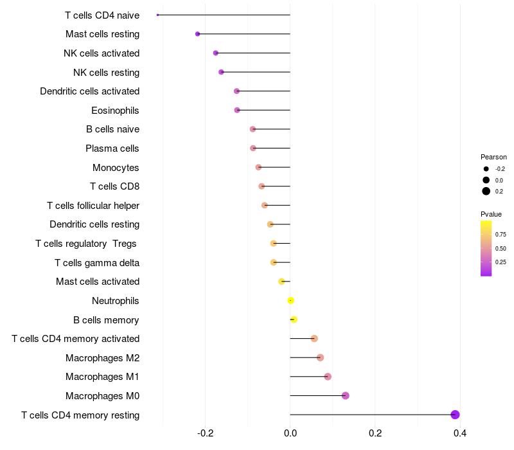Click the -0.2 x-axis tick label
Screen dimensions: 514x450
pyautogui.click(x=205, y=433)
